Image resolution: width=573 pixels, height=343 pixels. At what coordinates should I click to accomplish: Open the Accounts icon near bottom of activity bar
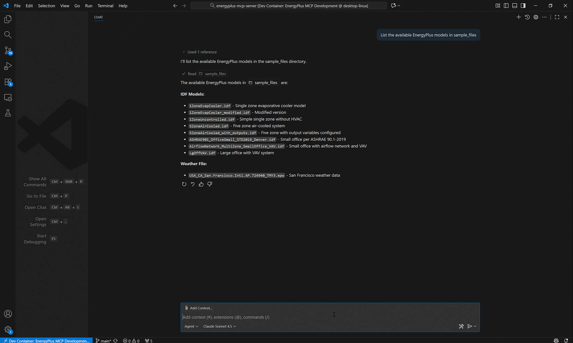click(8, 314)
